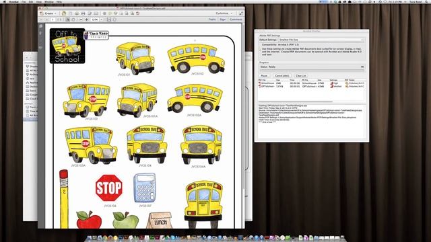Click the red STOP sign clipart in the PDF
Screen dimensions: 431x242
pos(109,188)
